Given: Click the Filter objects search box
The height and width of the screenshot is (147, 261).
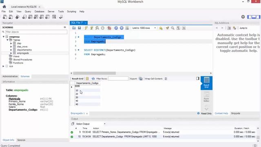Looking at the screenshot, I should click(36, 32).
